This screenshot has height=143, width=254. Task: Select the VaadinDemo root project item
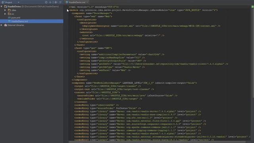pos(14,6)
